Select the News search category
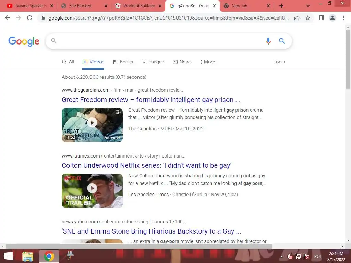This screenshot has width=351, height=263. click(x=182, y=62)
